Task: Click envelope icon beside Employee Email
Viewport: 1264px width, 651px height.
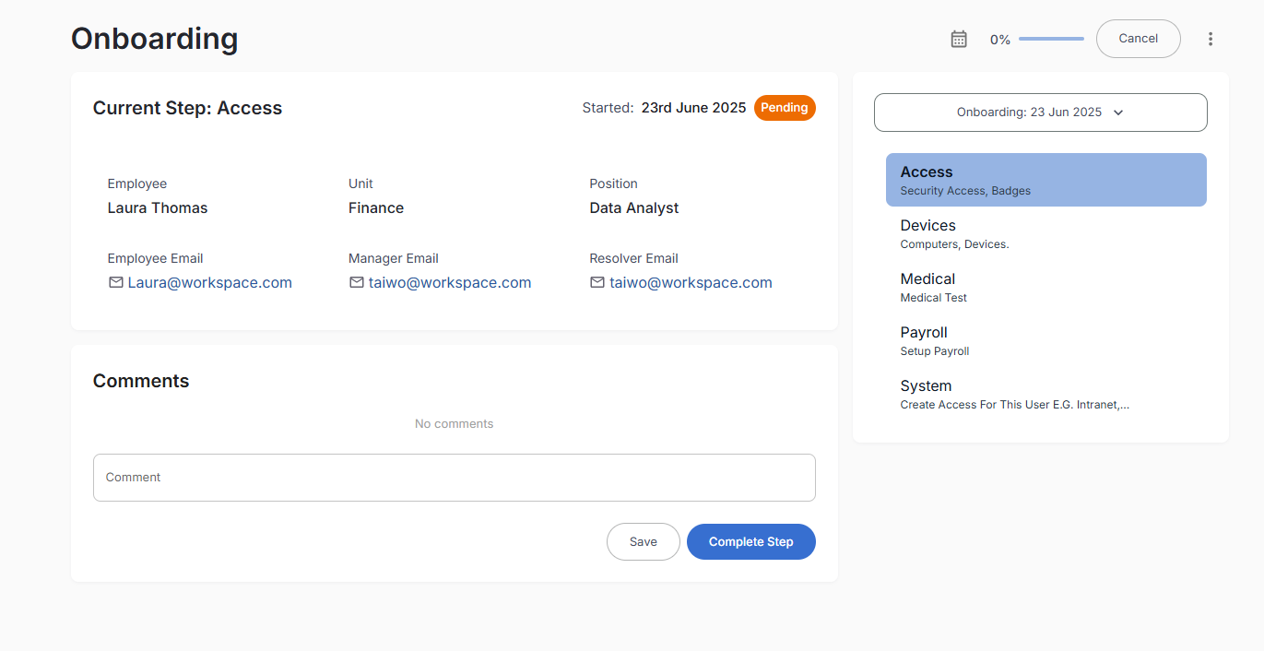Action: point(116,282)
